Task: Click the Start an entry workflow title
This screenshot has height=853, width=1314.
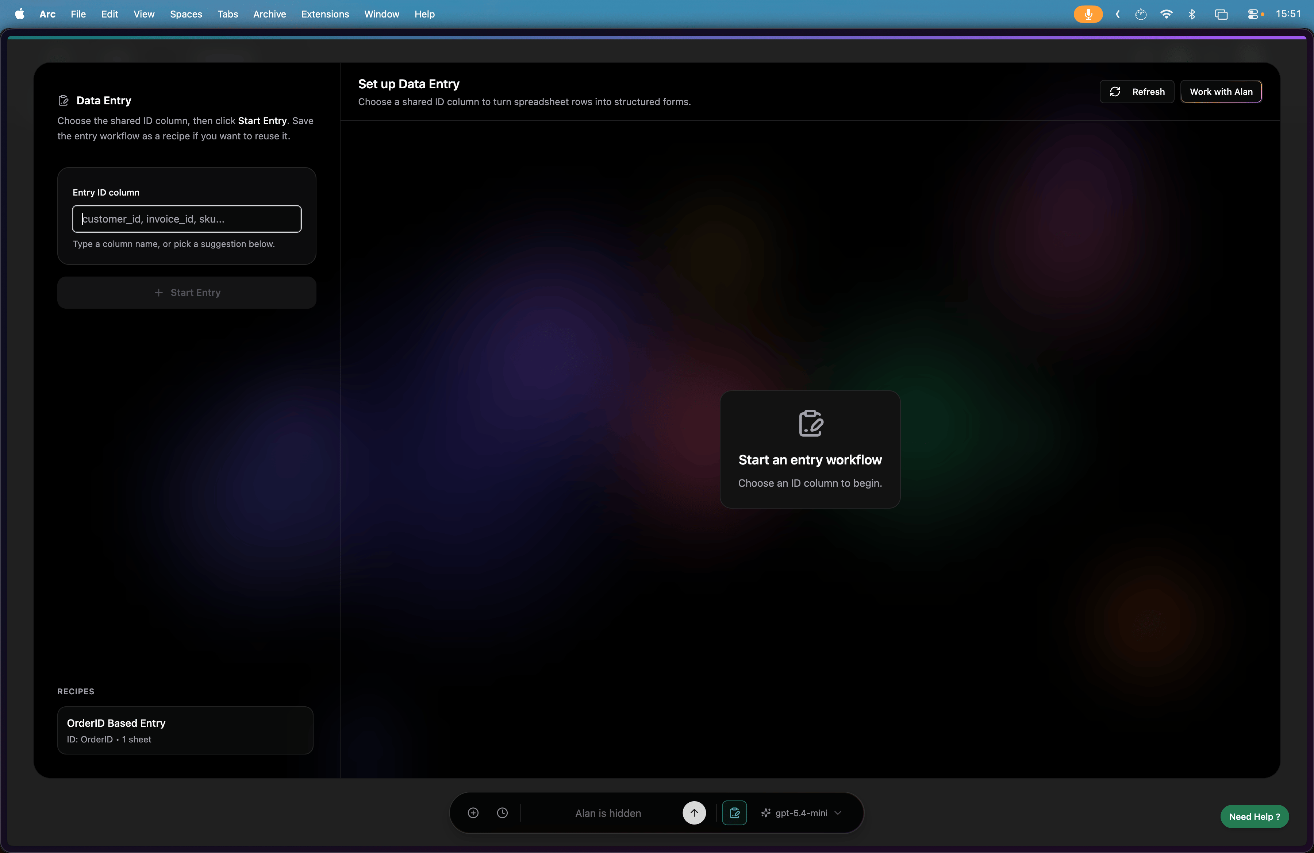Action: (810, 460)
